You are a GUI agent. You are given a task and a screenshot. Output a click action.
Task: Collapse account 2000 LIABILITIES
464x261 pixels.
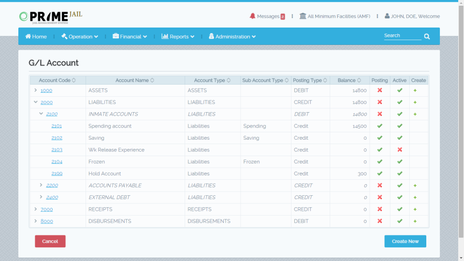pos(35,102)
